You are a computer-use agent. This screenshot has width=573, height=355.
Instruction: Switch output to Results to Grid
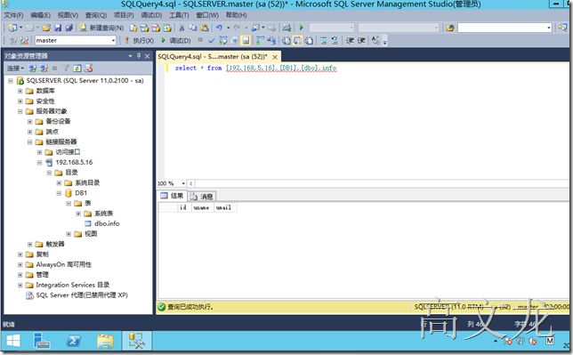(x=297, y=40)
